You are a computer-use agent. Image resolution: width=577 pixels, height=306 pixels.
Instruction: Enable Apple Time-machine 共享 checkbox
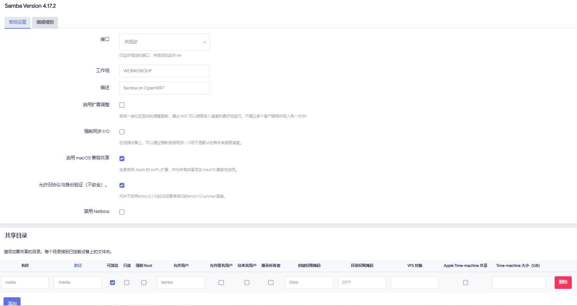click(x=466, y=283)
